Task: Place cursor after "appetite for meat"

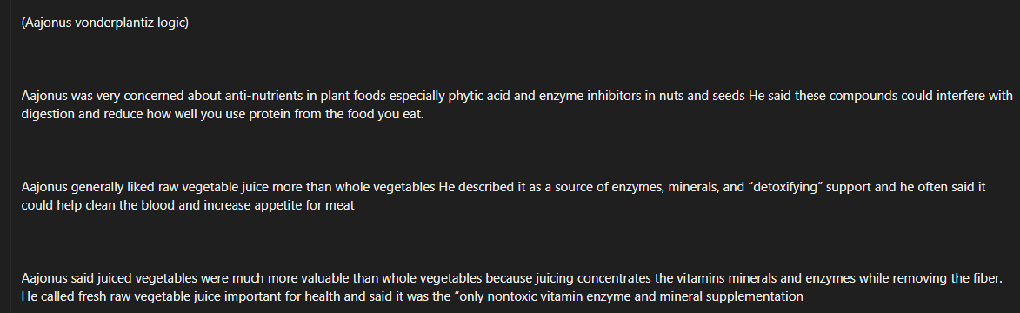Action: pos(355,206)
